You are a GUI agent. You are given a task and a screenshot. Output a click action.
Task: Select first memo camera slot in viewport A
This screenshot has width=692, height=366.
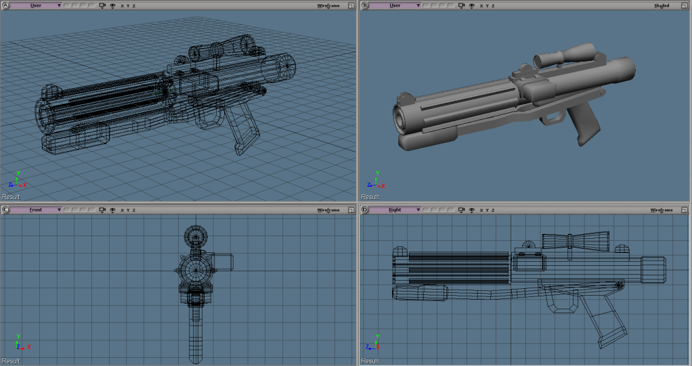click(x=67, y=5)
